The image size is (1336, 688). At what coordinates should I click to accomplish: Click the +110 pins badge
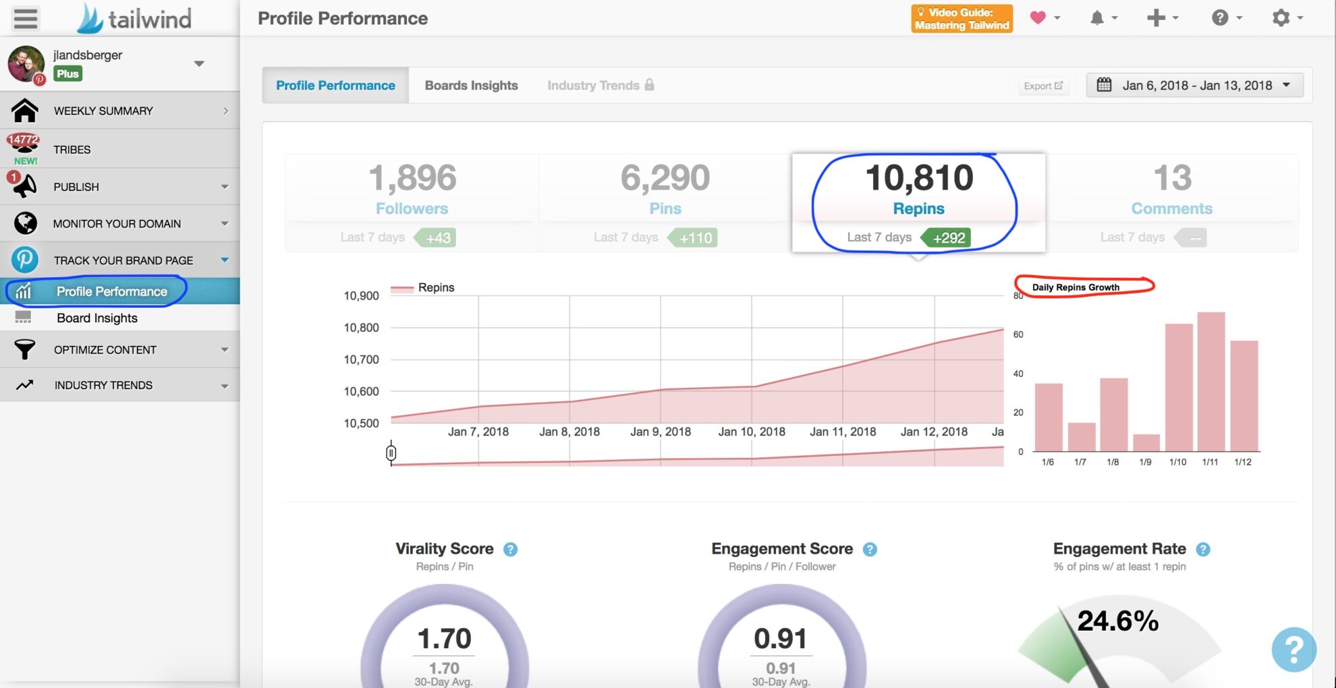click(x=693, y=237)
